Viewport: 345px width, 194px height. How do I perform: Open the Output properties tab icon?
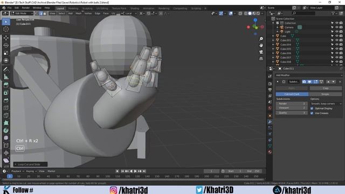[x=270, y=90]
